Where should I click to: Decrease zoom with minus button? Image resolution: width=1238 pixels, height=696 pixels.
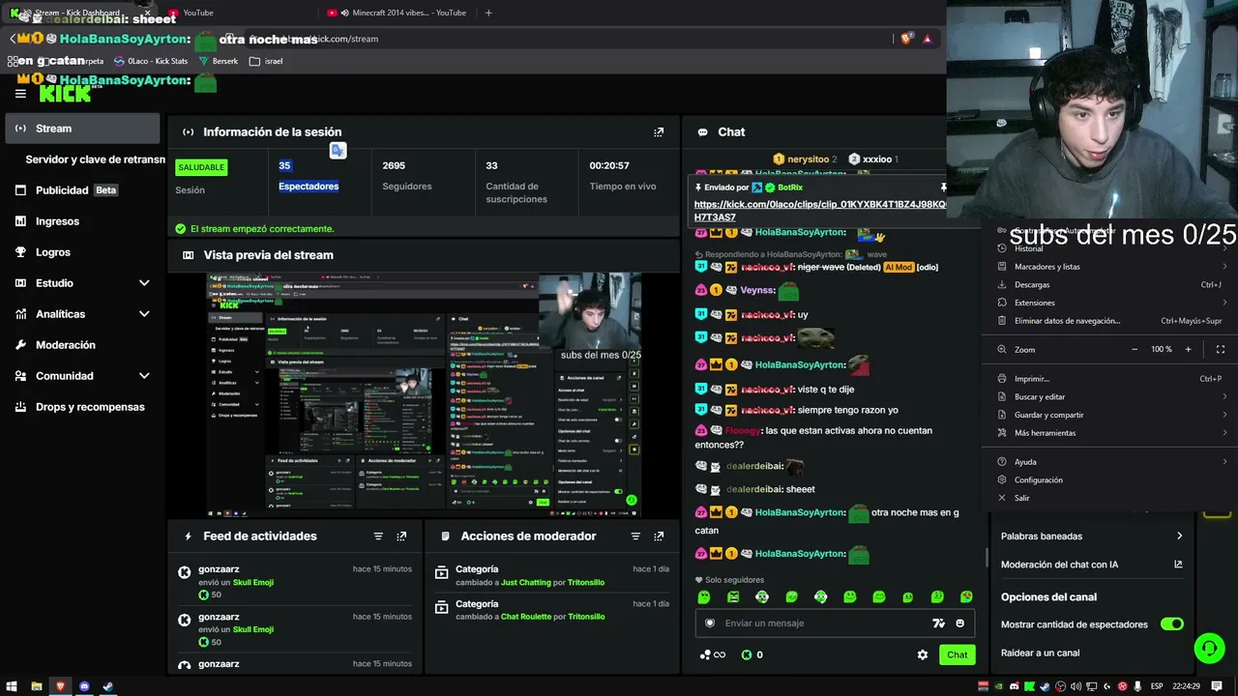[x=1135, y=349]
